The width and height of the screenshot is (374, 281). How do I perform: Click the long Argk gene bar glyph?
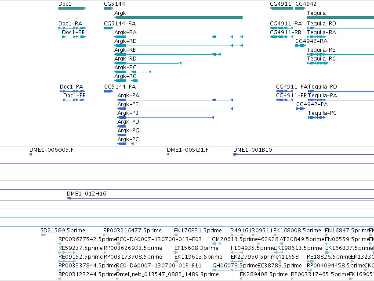click(178, 18)
